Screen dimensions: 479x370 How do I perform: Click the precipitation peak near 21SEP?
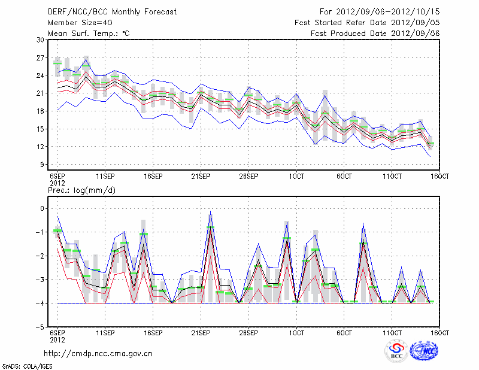coord(211,213)
